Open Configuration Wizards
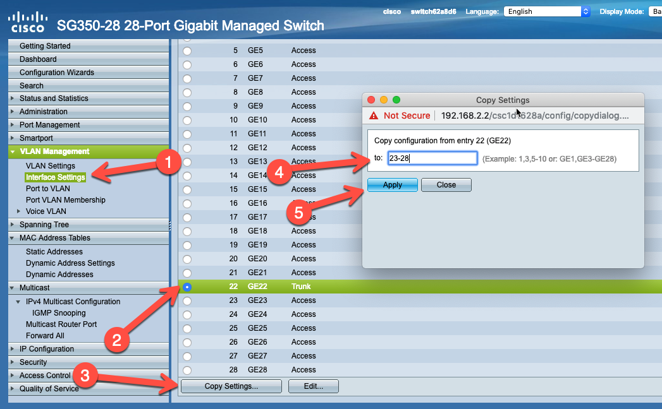 pos(56,73)
